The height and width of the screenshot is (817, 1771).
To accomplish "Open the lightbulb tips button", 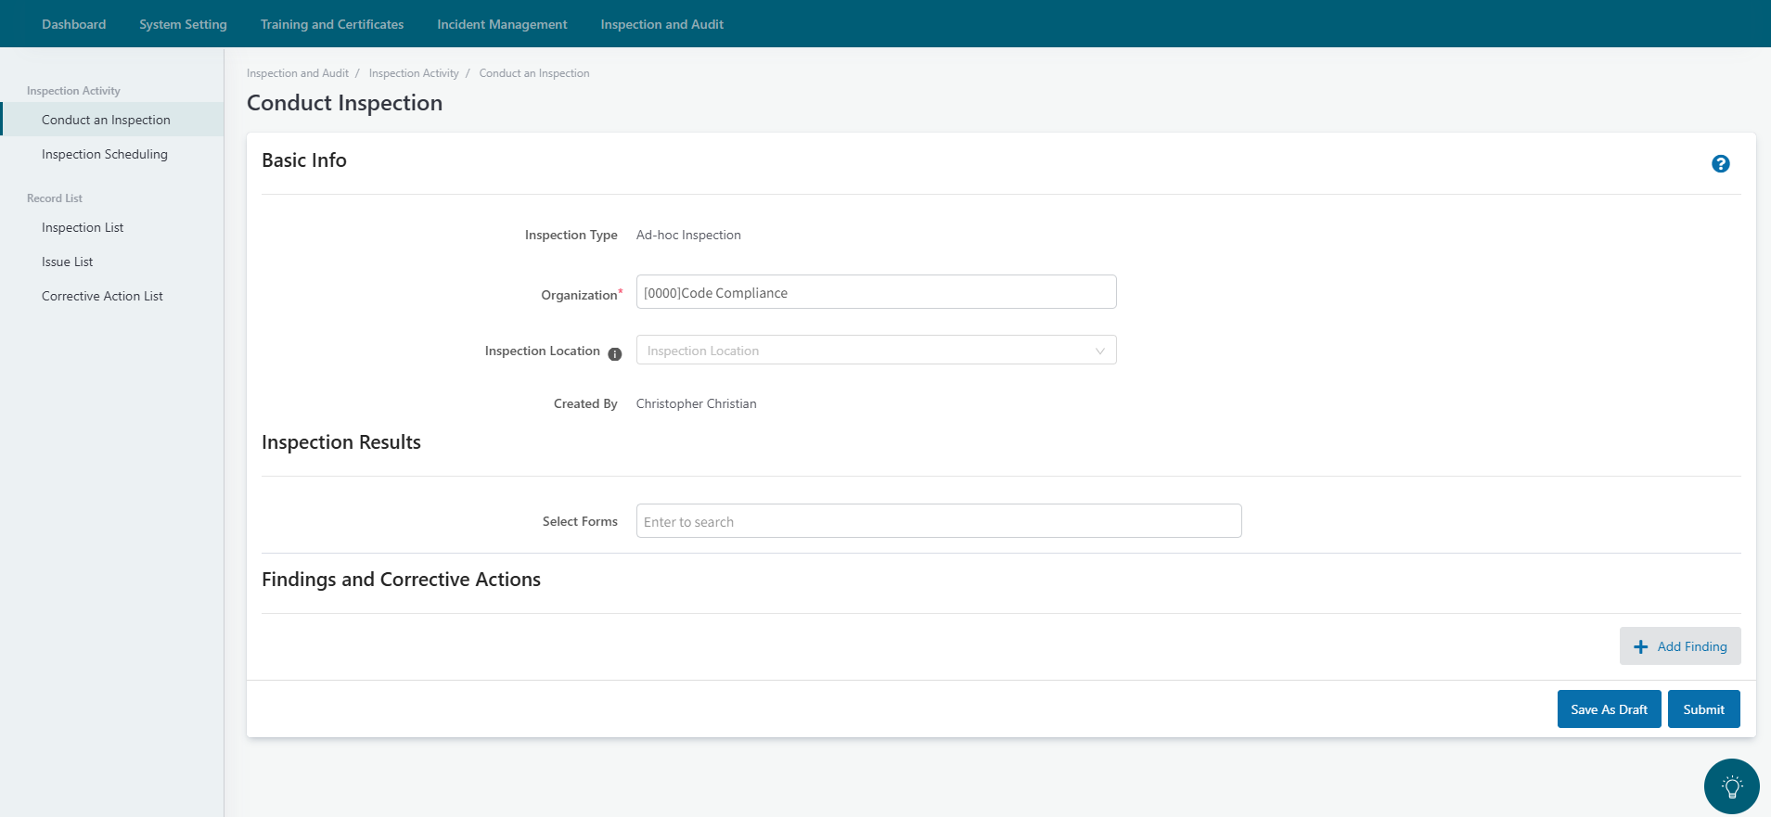I will (x=1731, y=786).
